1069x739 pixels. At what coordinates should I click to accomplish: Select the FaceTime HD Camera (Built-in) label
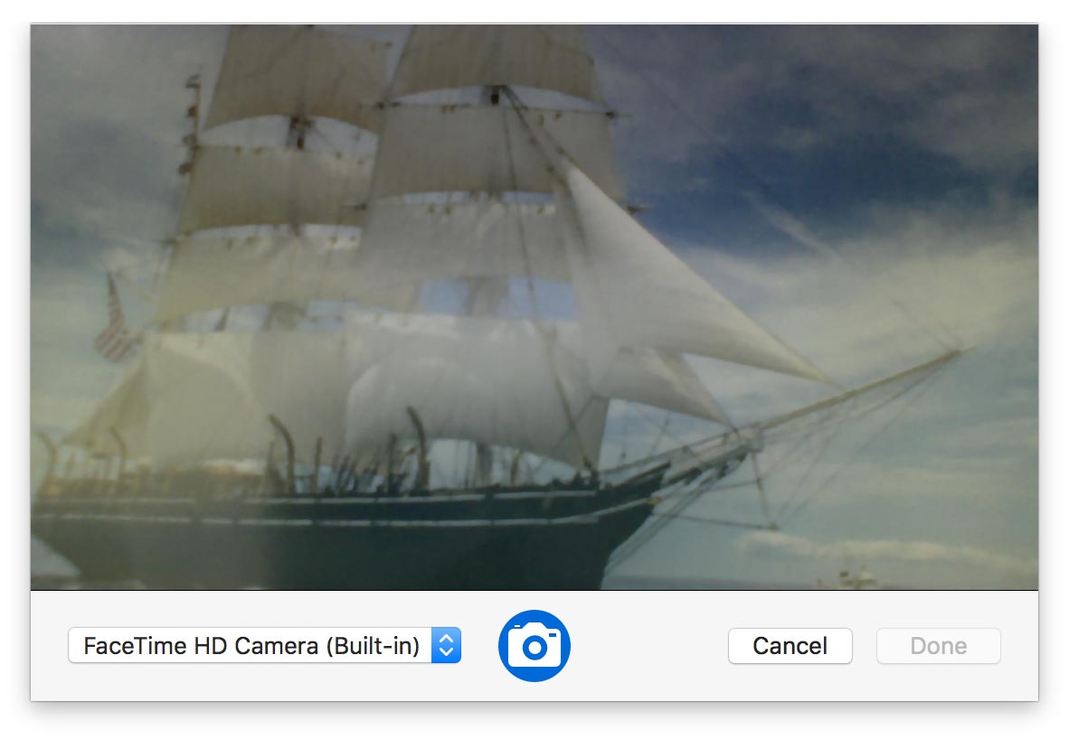251,646
